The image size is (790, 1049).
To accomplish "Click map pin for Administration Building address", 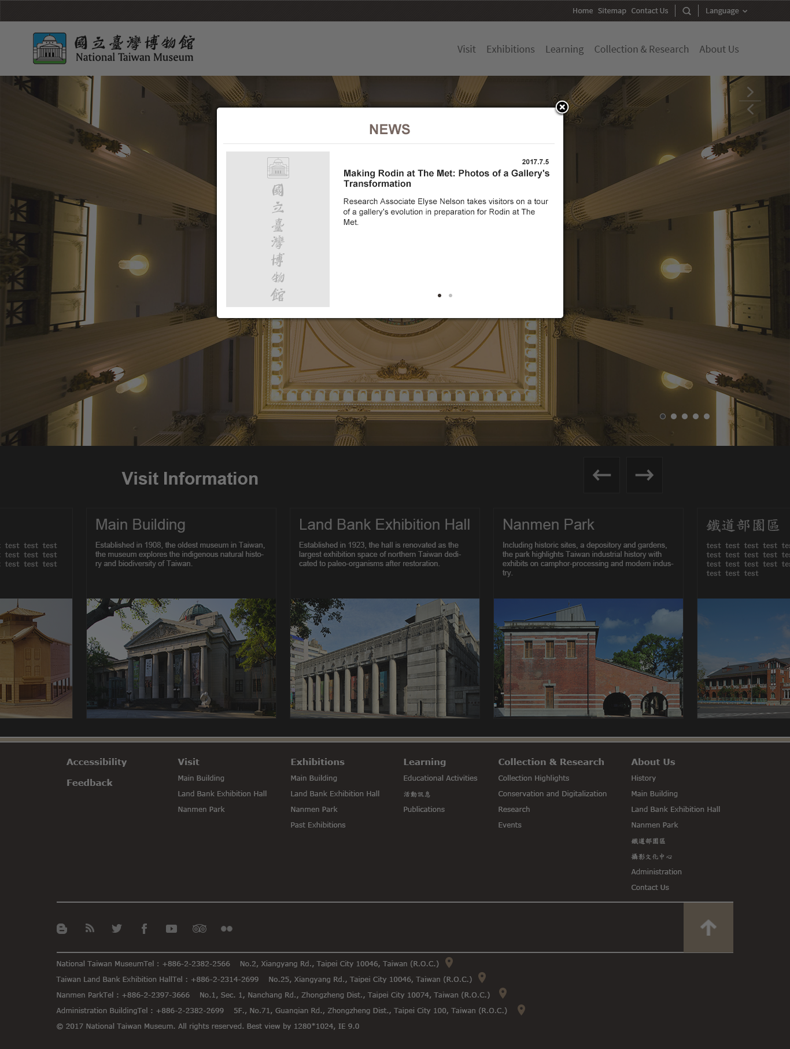I will coord(521,1010).
